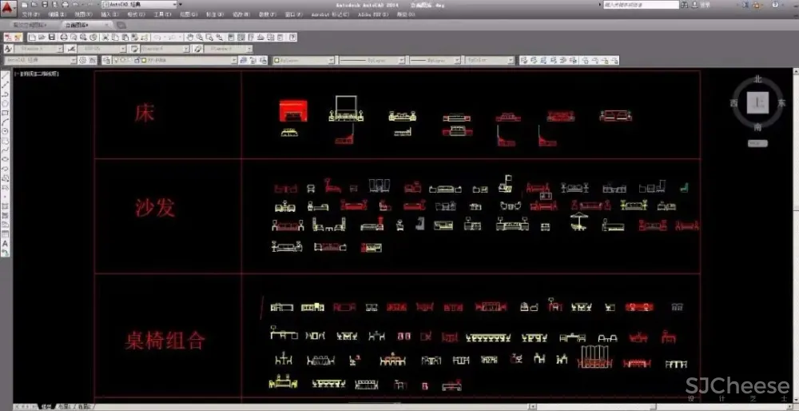Click the ViewCube top face
This screenshot has width=799, height=411.
pyautogui.click(x=757, y=103)
